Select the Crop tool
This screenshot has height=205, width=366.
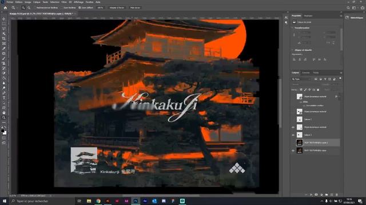click(x=4, y=39)
